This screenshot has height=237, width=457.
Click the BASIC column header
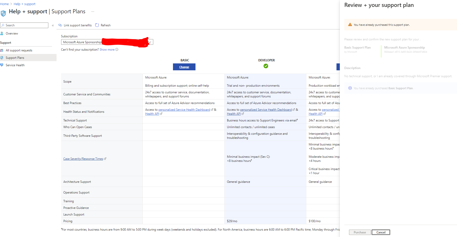pyautogui.click(x=185, y=60)
